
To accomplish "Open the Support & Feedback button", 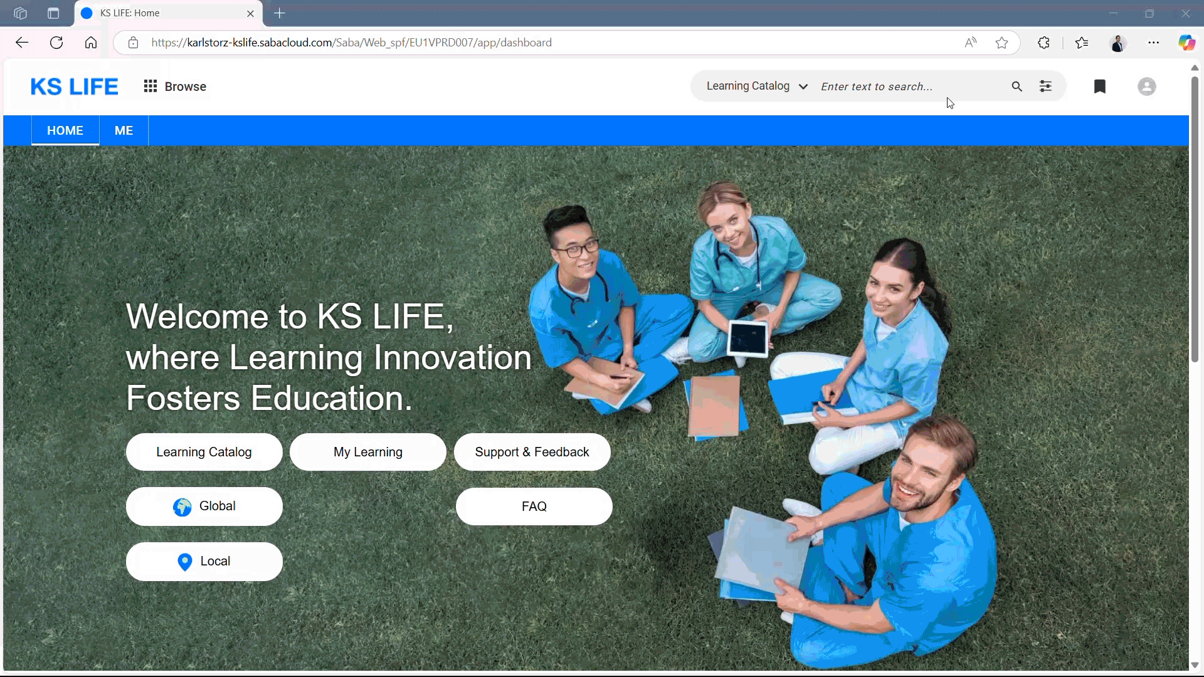I will click(532, 452).
